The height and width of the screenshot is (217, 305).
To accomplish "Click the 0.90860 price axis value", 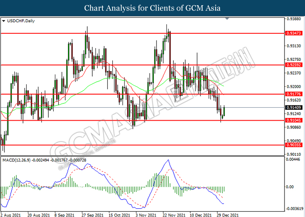I will pos(294,127).
